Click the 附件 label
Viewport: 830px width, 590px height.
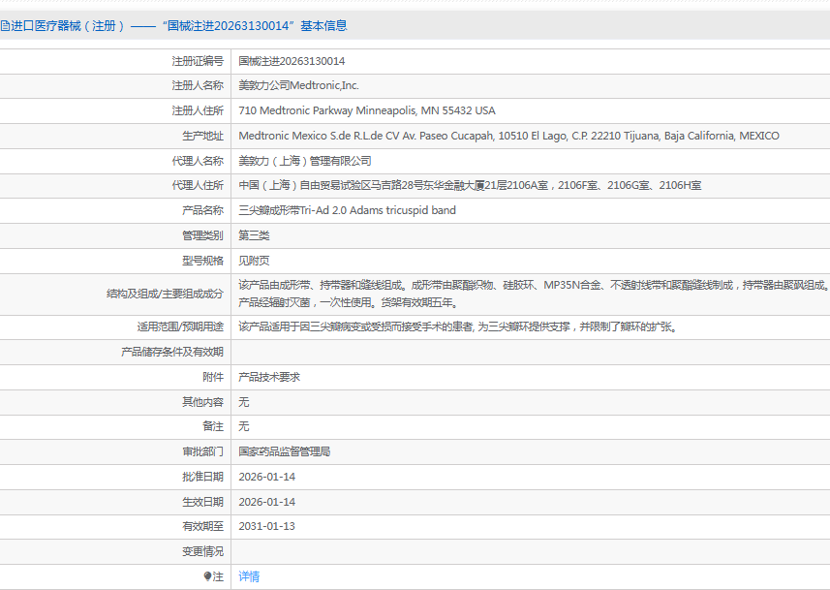[213, 377]
